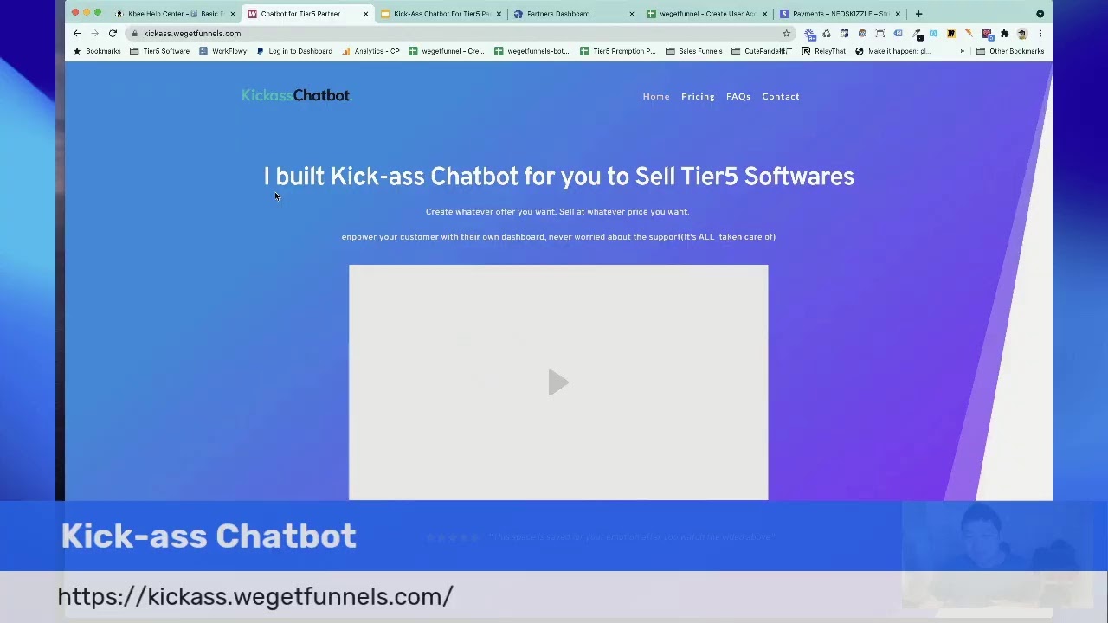
Task: Open the Tier5 Promption P... bookmark
Action: point(617,51)
